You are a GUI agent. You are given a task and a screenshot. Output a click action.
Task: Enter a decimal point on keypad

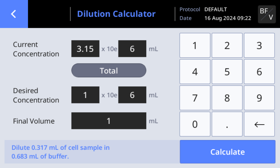[x=227, y=124]
